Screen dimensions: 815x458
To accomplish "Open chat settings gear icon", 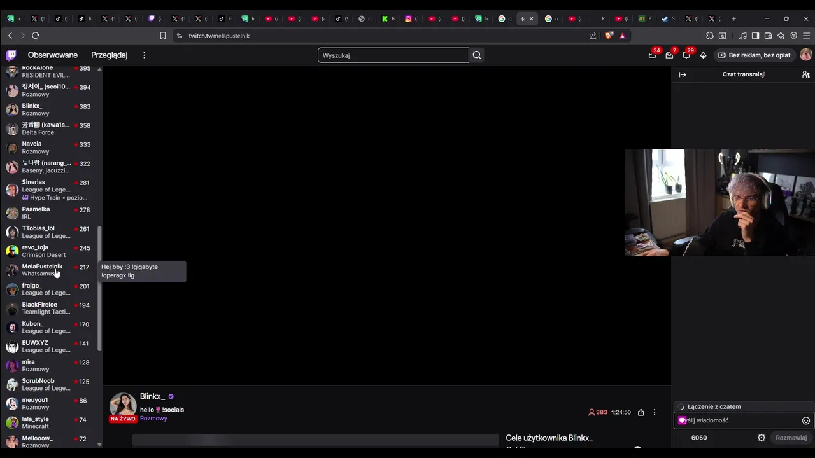I will [x=761, y=438].
